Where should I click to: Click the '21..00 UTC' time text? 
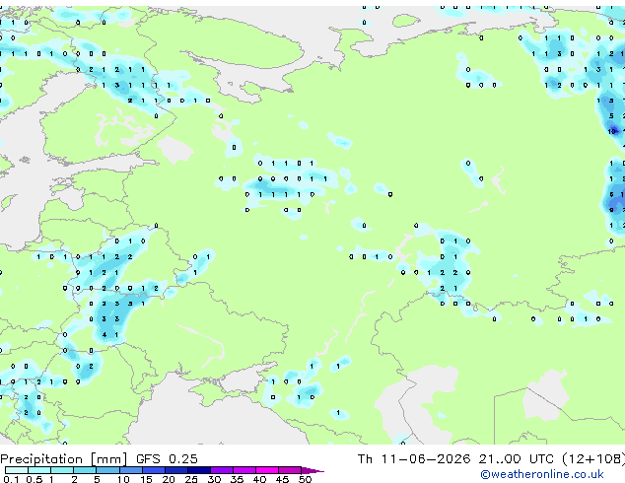pyautogui.click(x=517, y=458)
